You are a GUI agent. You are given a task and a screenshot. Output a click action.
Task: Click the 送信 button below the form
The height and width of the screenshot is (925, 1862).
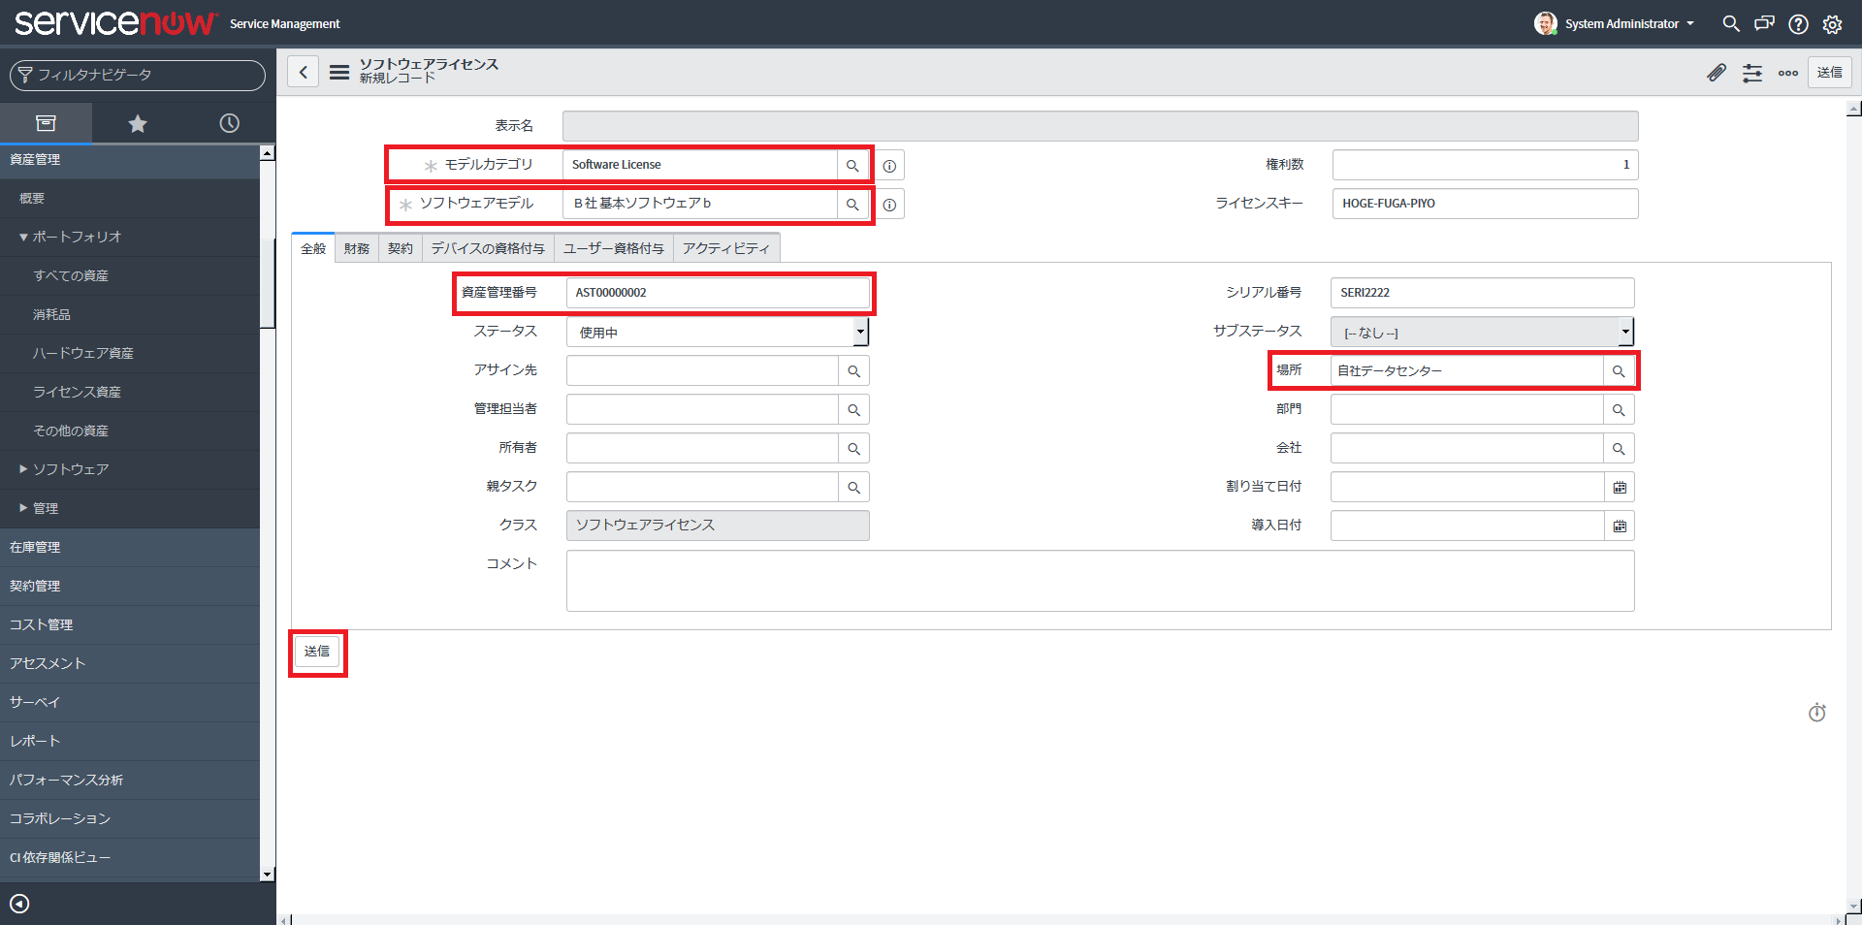click(x=317, y=652)
